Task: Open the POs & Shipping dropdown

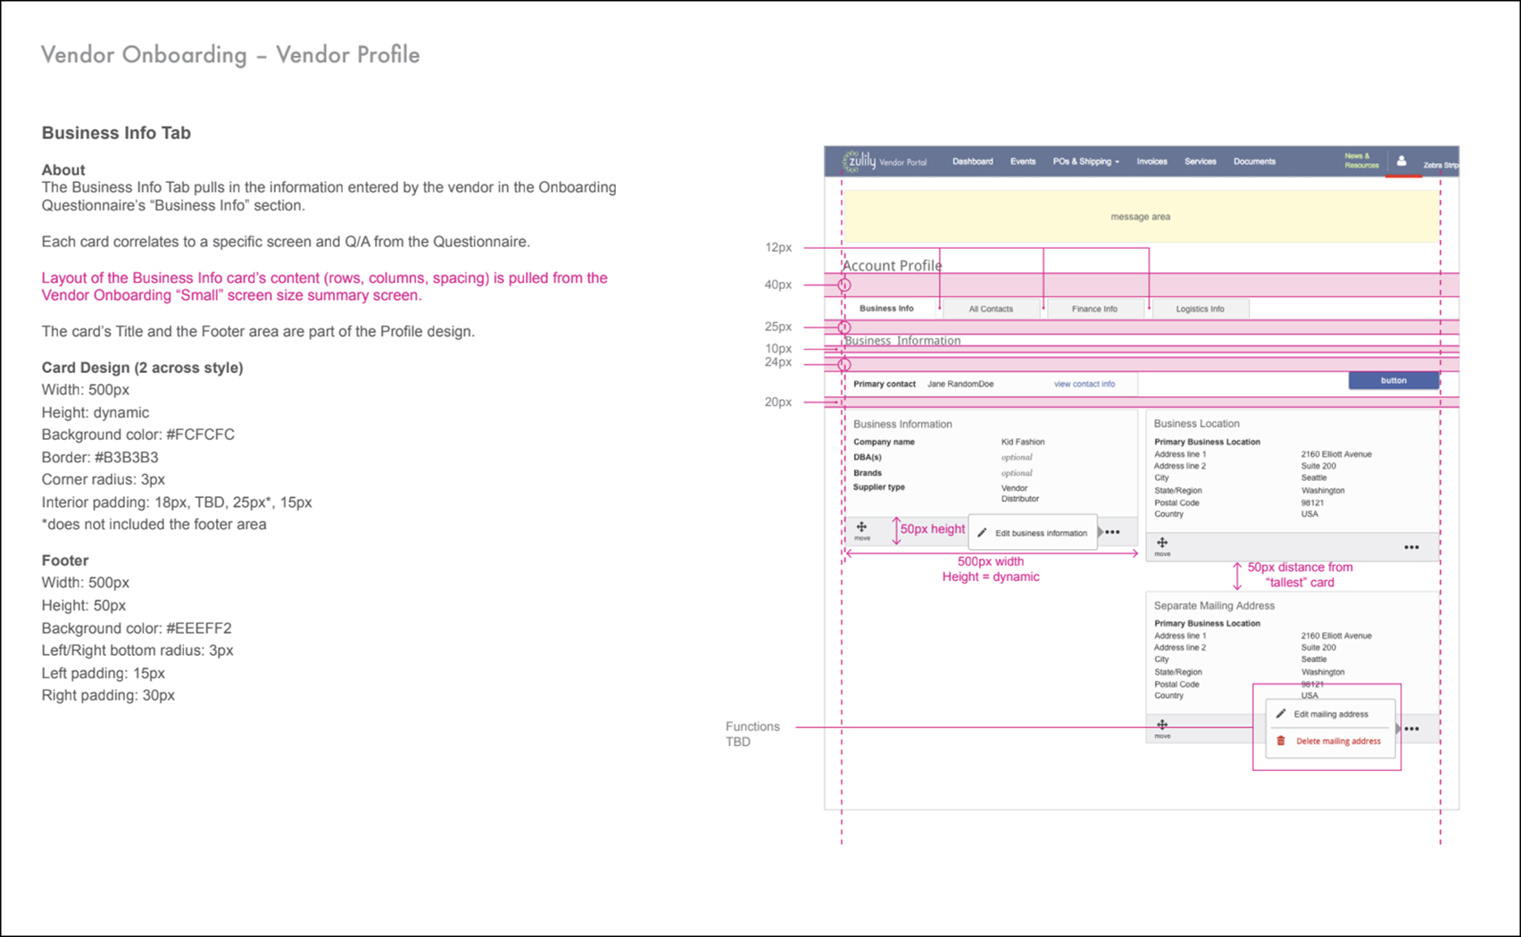Action: (x=1085, y=162)
